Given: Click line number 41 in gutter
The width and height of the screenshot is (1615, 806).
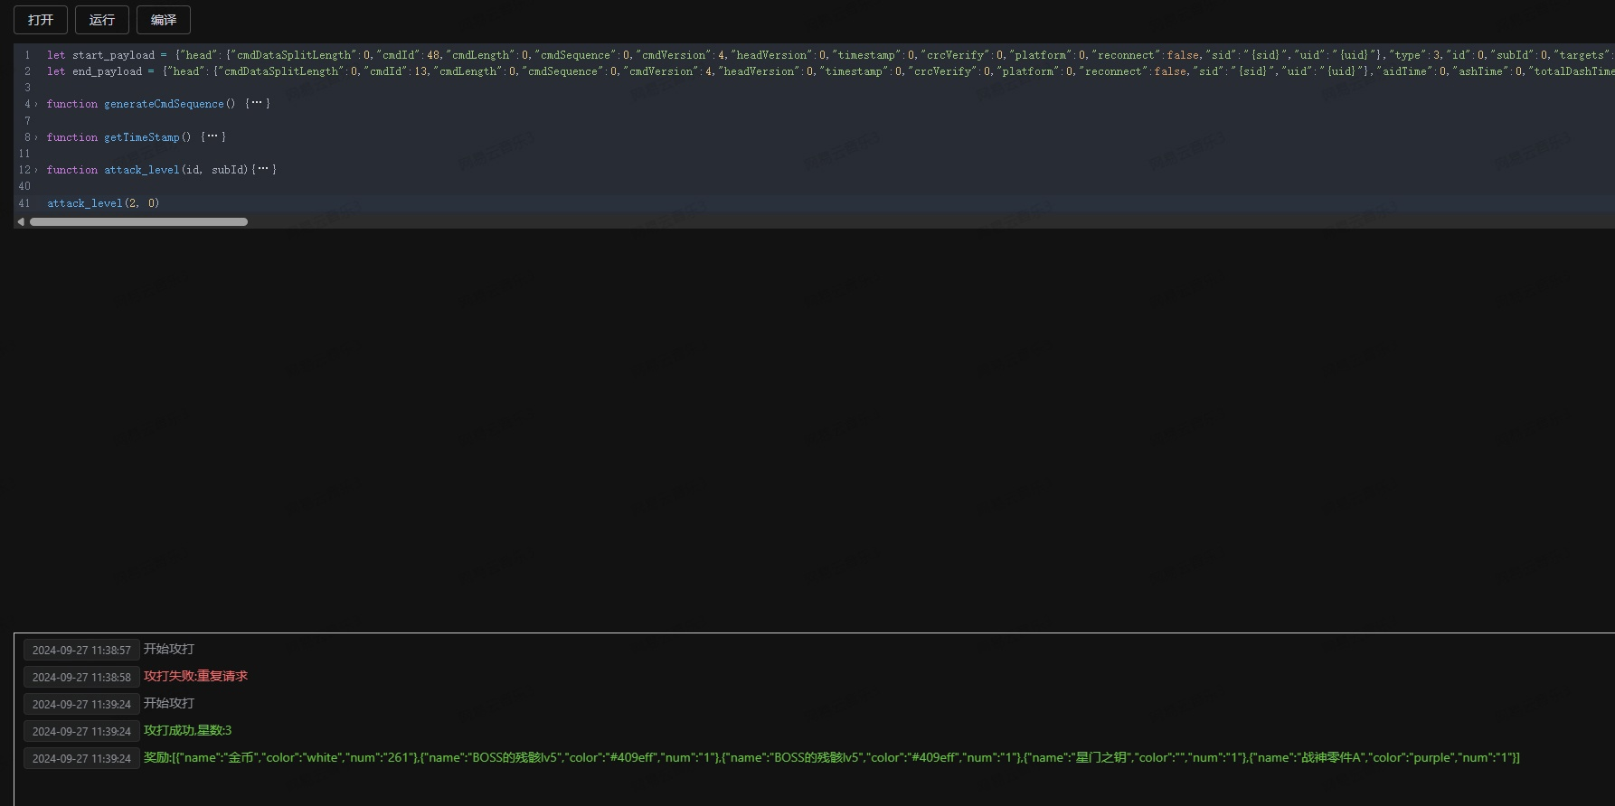Looking at the screenshot, I should (24, 203).
